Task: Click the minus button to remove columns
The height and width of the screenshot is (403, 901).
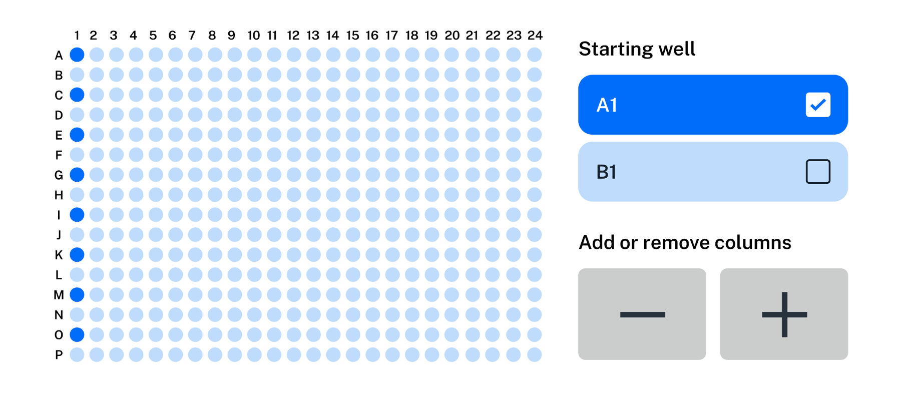Action: tap(643, 314)
